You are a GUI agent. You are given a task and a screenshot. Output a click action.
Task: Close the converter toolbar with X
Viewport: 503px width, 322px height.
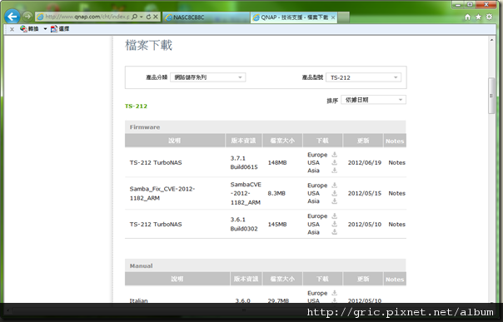pyautogui.click(x=12, y=29)
